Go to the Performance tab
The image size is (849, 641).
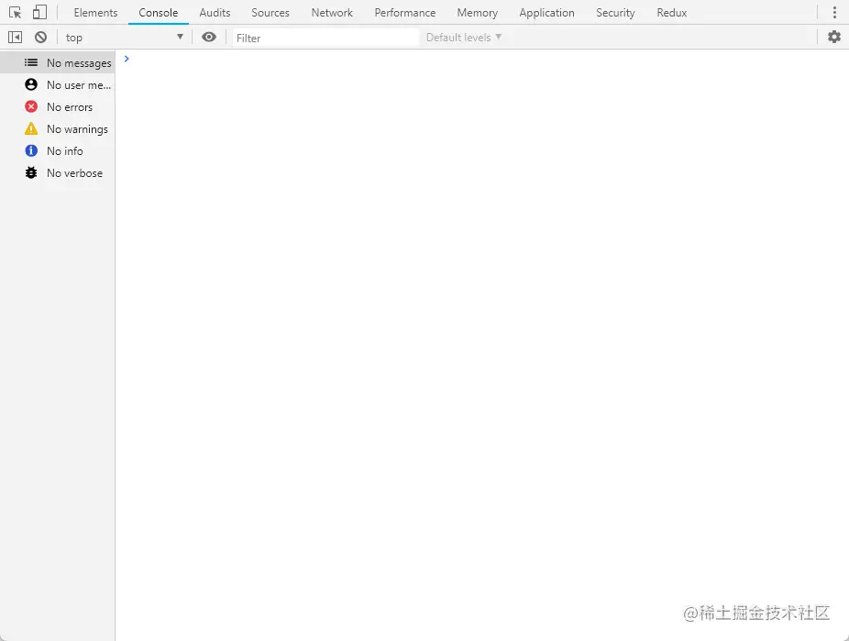click(405, 13)
